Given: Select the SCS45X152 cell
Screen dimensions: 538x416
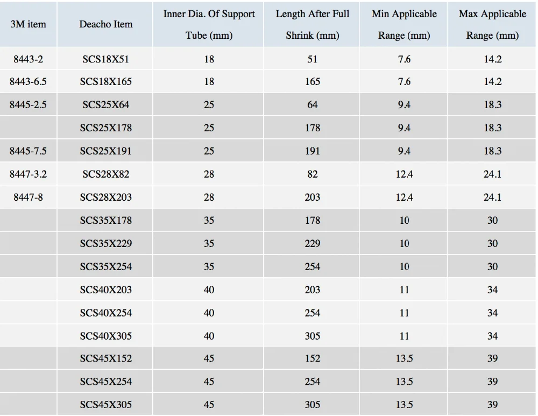Looking at the screenshot, I should click(105, 358).
